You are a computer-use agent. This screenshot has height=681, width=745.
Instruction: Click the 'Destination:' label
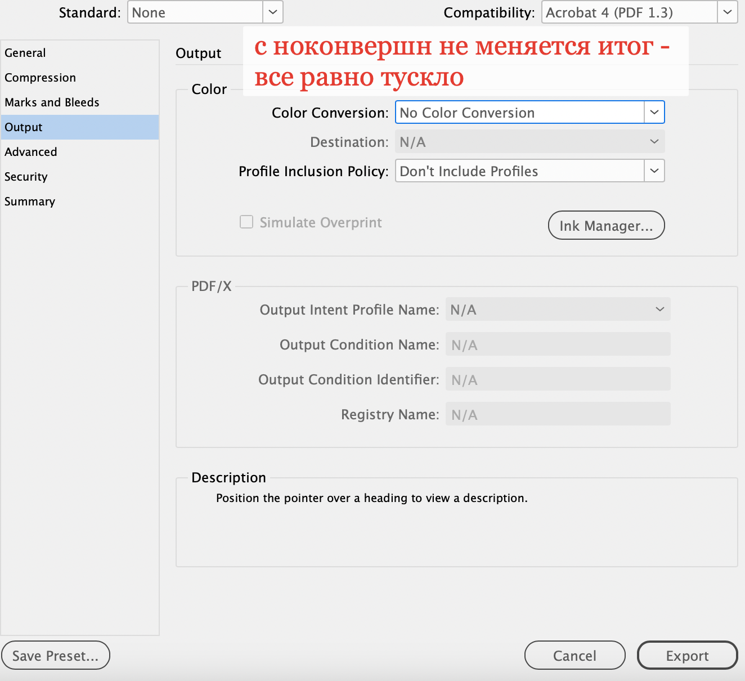point(349,142)
